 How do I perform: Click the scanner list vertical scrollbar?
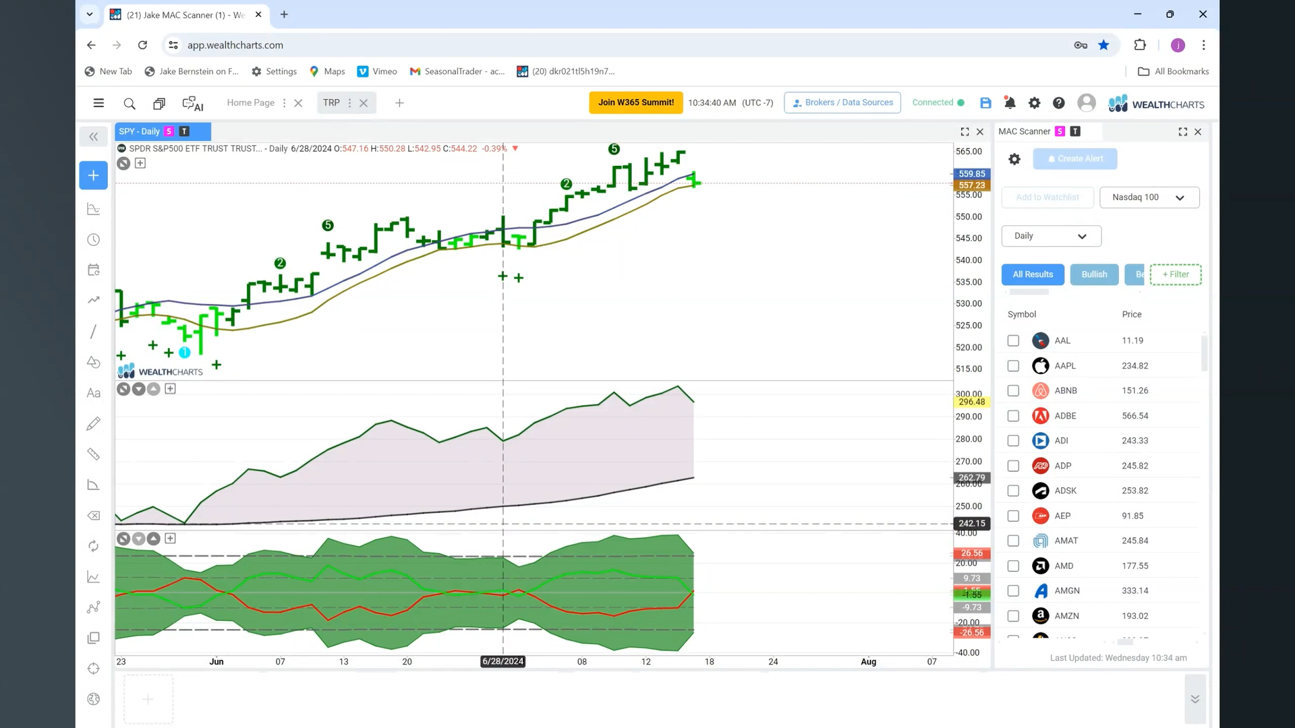coord(1204,354)
